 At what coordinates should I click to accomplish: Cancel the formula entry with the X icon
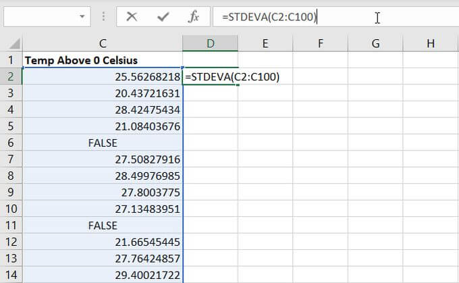(x=132, y=17)
